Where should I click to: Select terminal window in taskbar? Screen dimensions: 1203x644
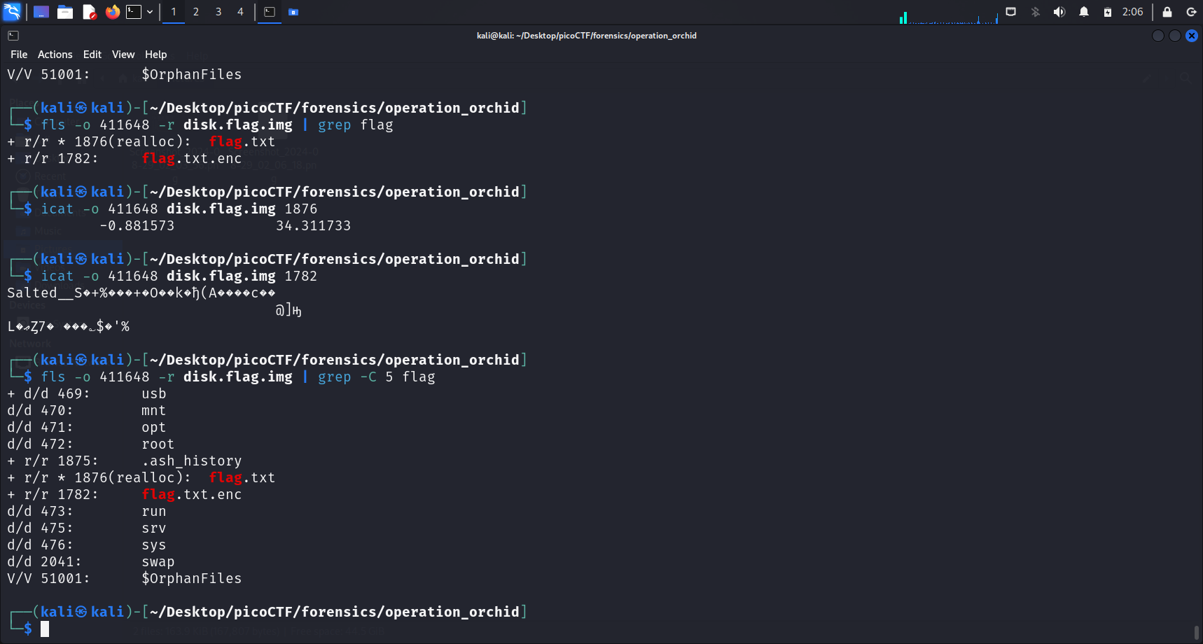(x=270, y=12)
